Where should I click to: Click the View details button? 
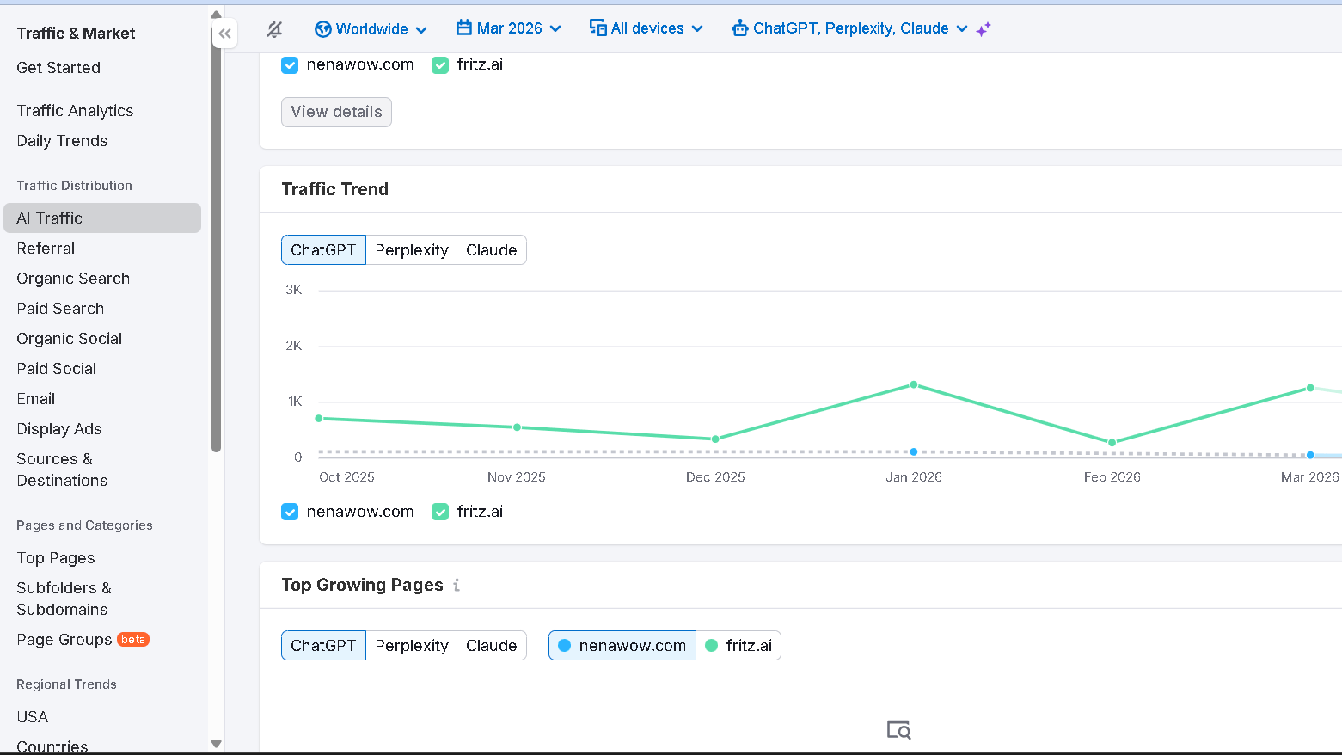(x=336, y=112)
